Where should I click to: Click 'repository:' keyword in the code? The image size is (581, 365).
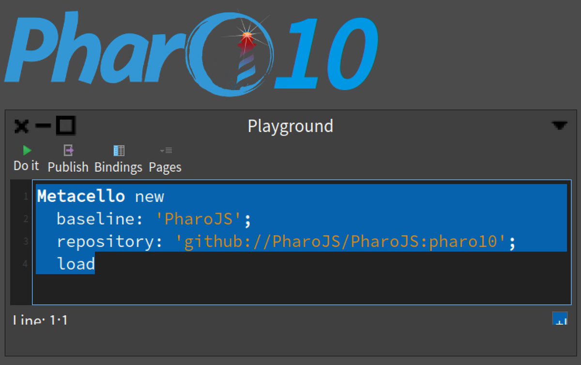click(110, 241)
